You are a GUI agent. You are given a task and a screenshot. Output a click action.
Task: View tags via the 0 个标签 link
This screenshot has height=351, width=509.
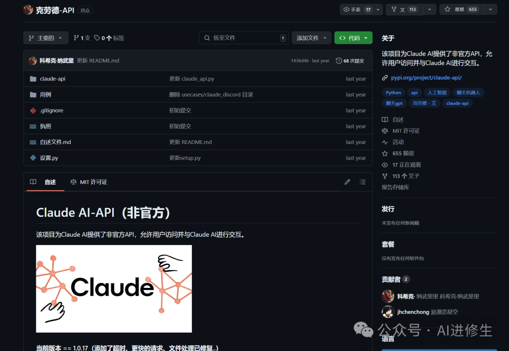(109, 38)
